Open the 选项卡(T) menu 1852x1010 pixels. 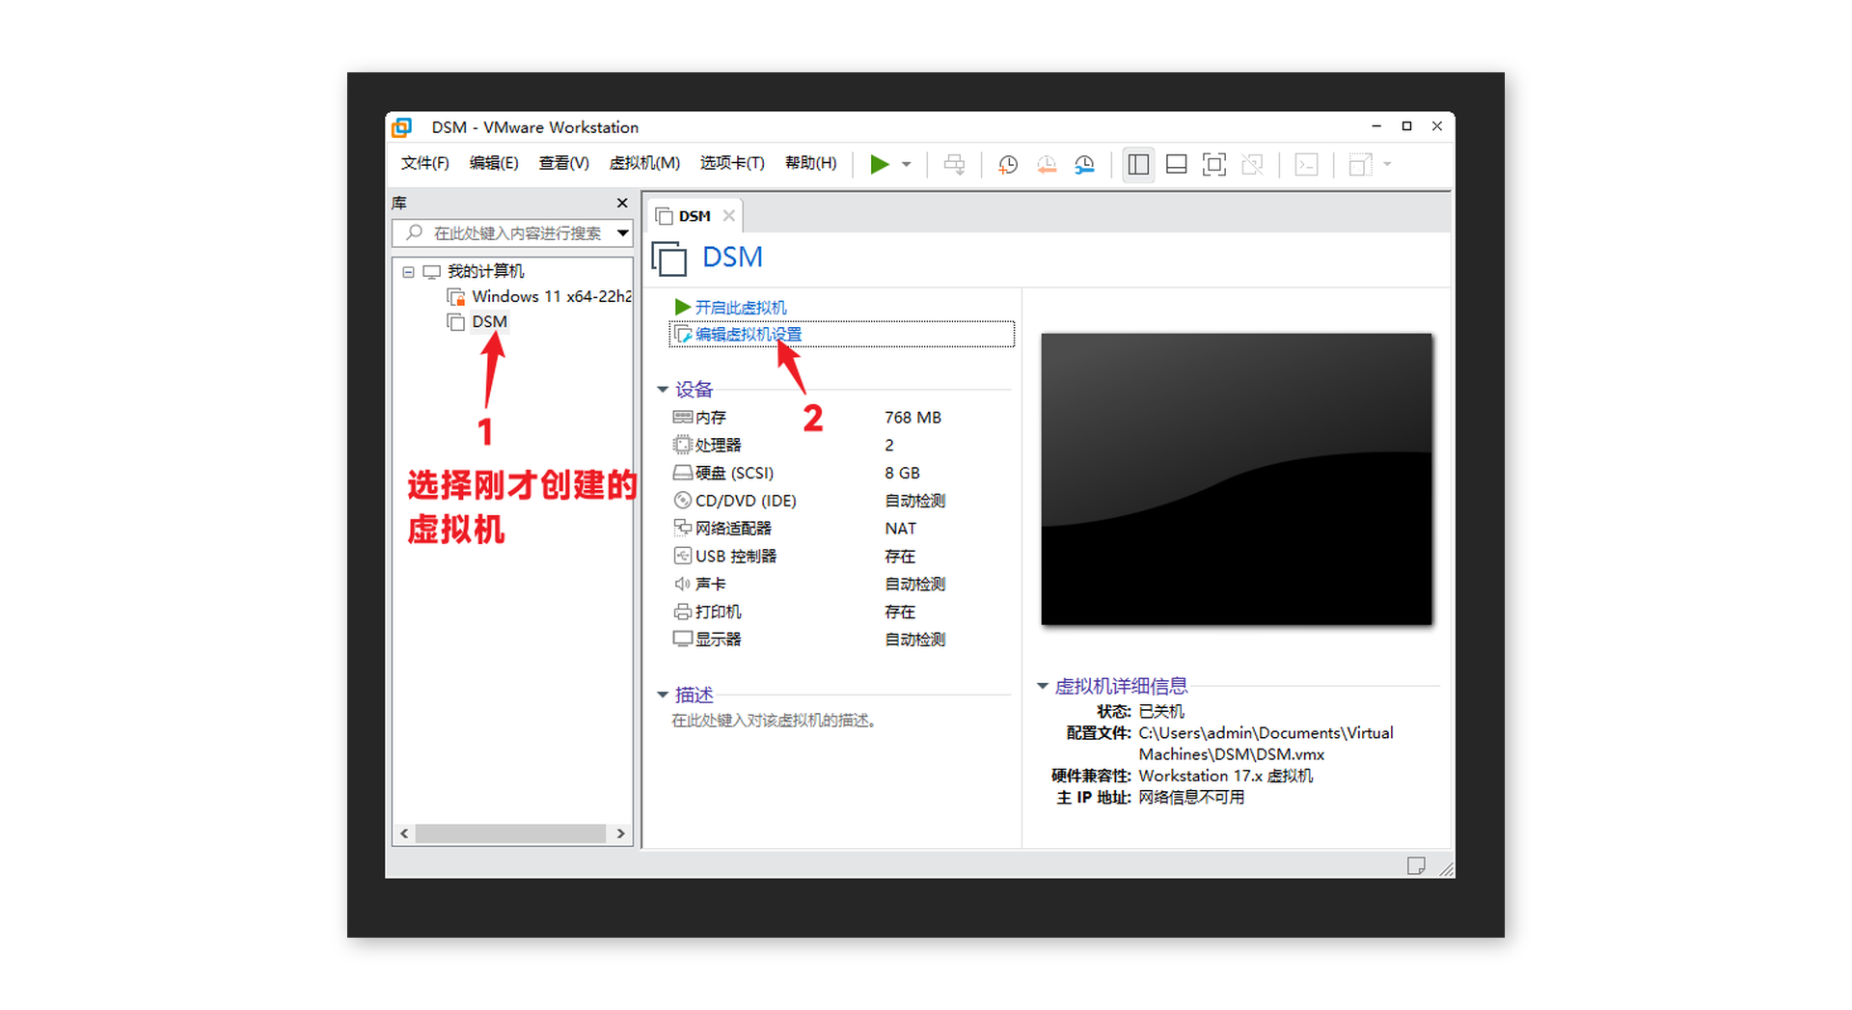(732, 163)
